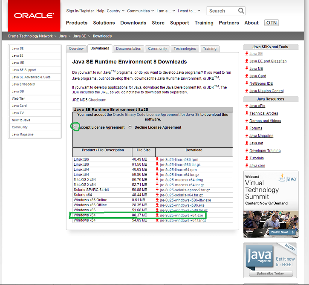Click the search magnifier icon

[241, 11]
